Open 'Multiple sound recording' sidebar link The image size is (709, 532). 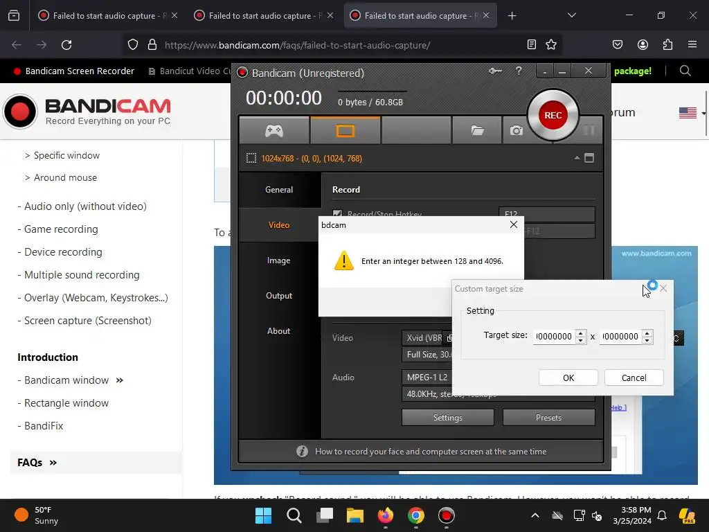tap(82, 275)
